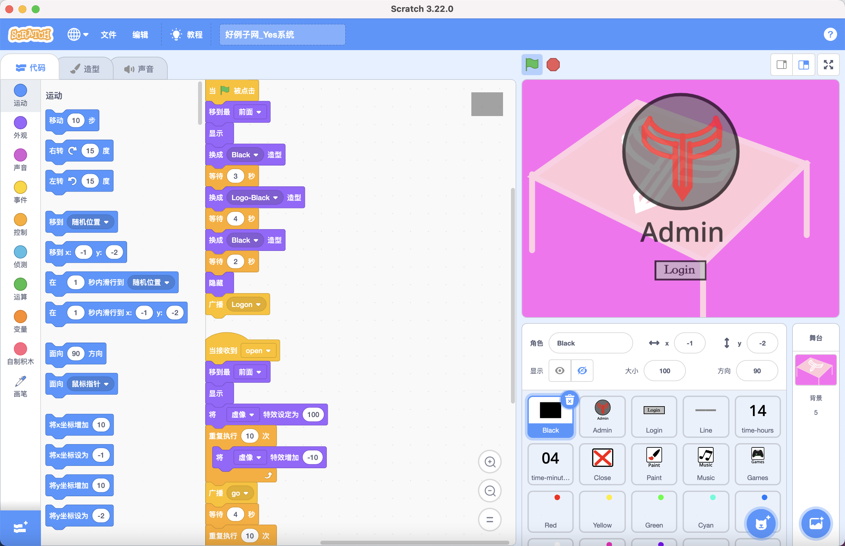Image resolution: width=845 pixels, height=546 pixels.
Task: Switch to the 声音 sounds tab
Action: click(139, 69)
